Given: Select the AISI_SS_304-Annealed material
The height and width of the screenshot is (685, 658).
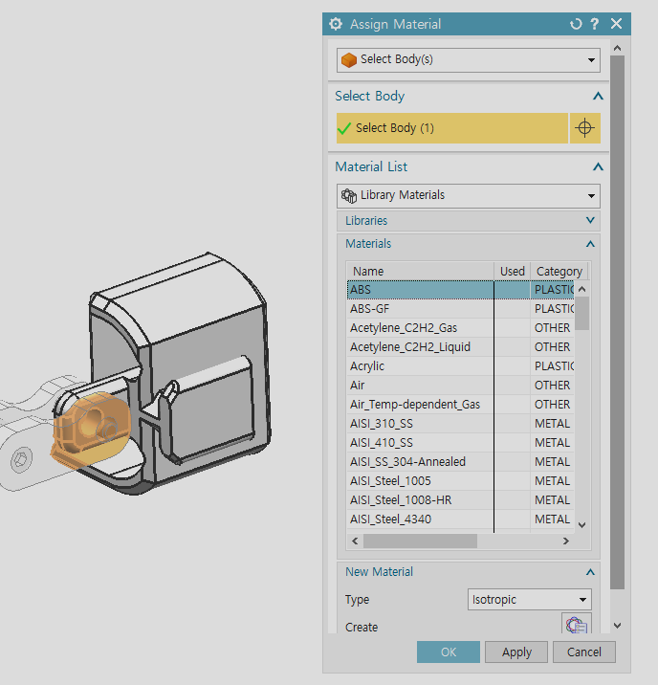Looking at the screenshot, I should coord(460,462).
